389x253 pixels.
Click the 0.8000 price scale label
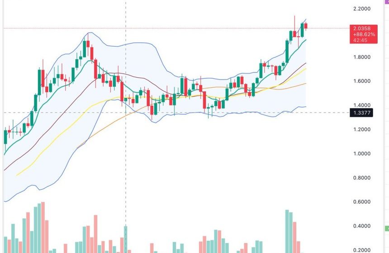point(361,178)
